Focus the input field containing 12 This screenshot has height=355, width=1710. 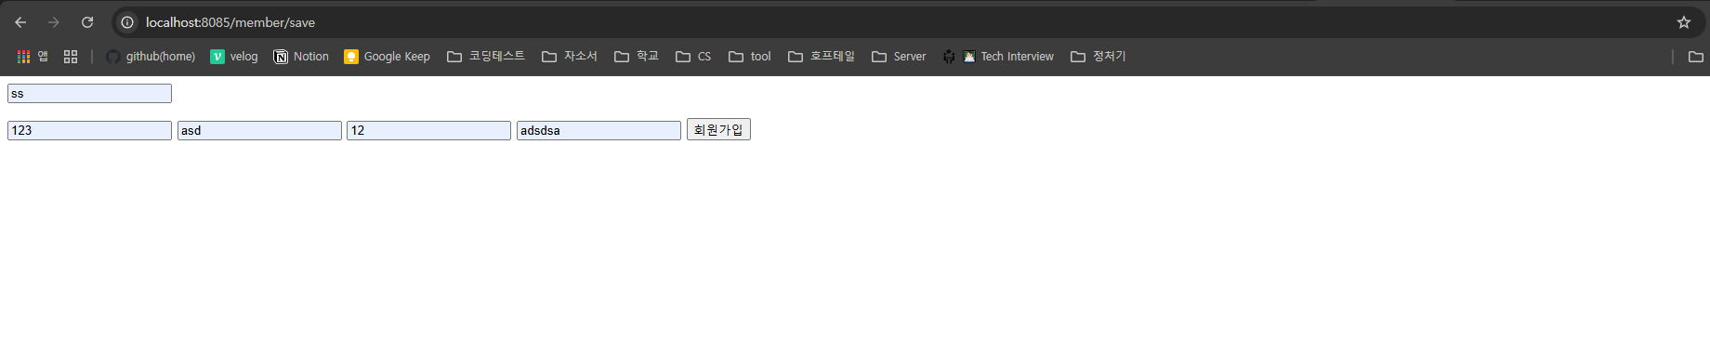428,130
